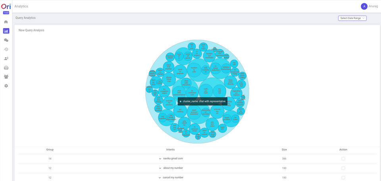
Task: Click the Ori logo
Action: (6, 6)
